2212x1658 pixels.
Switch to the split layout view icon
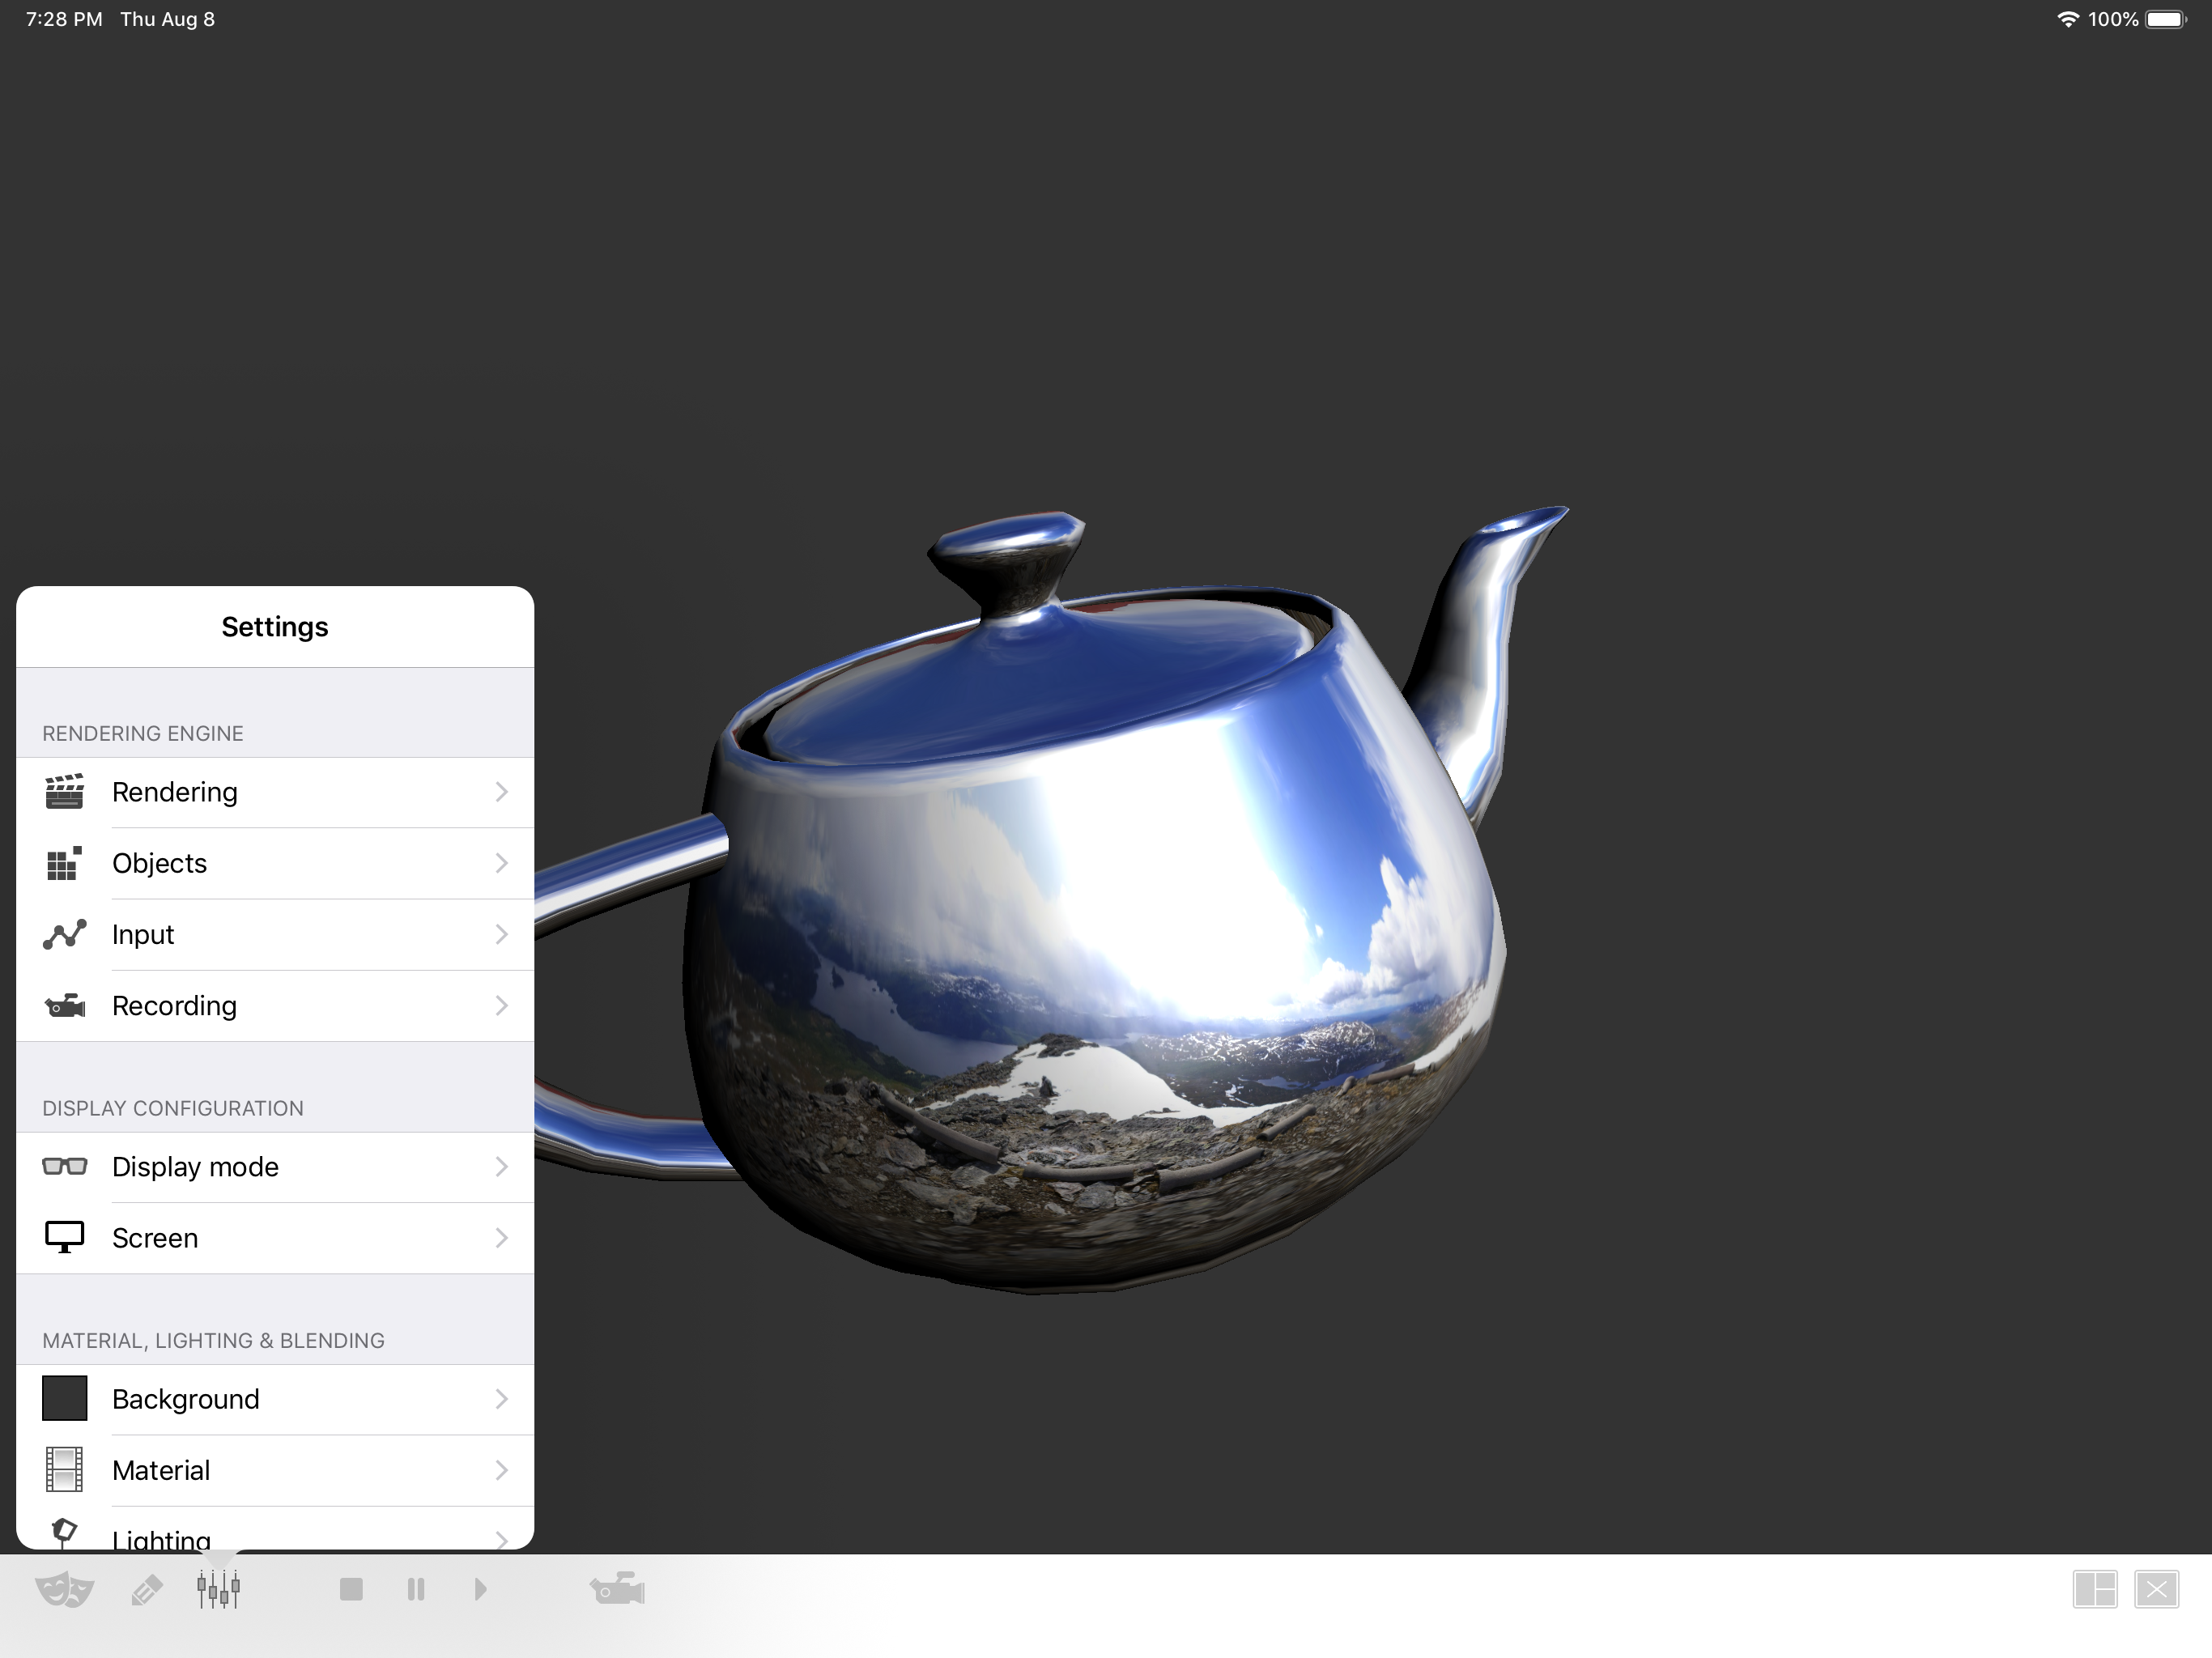tap(2095, 1589)
